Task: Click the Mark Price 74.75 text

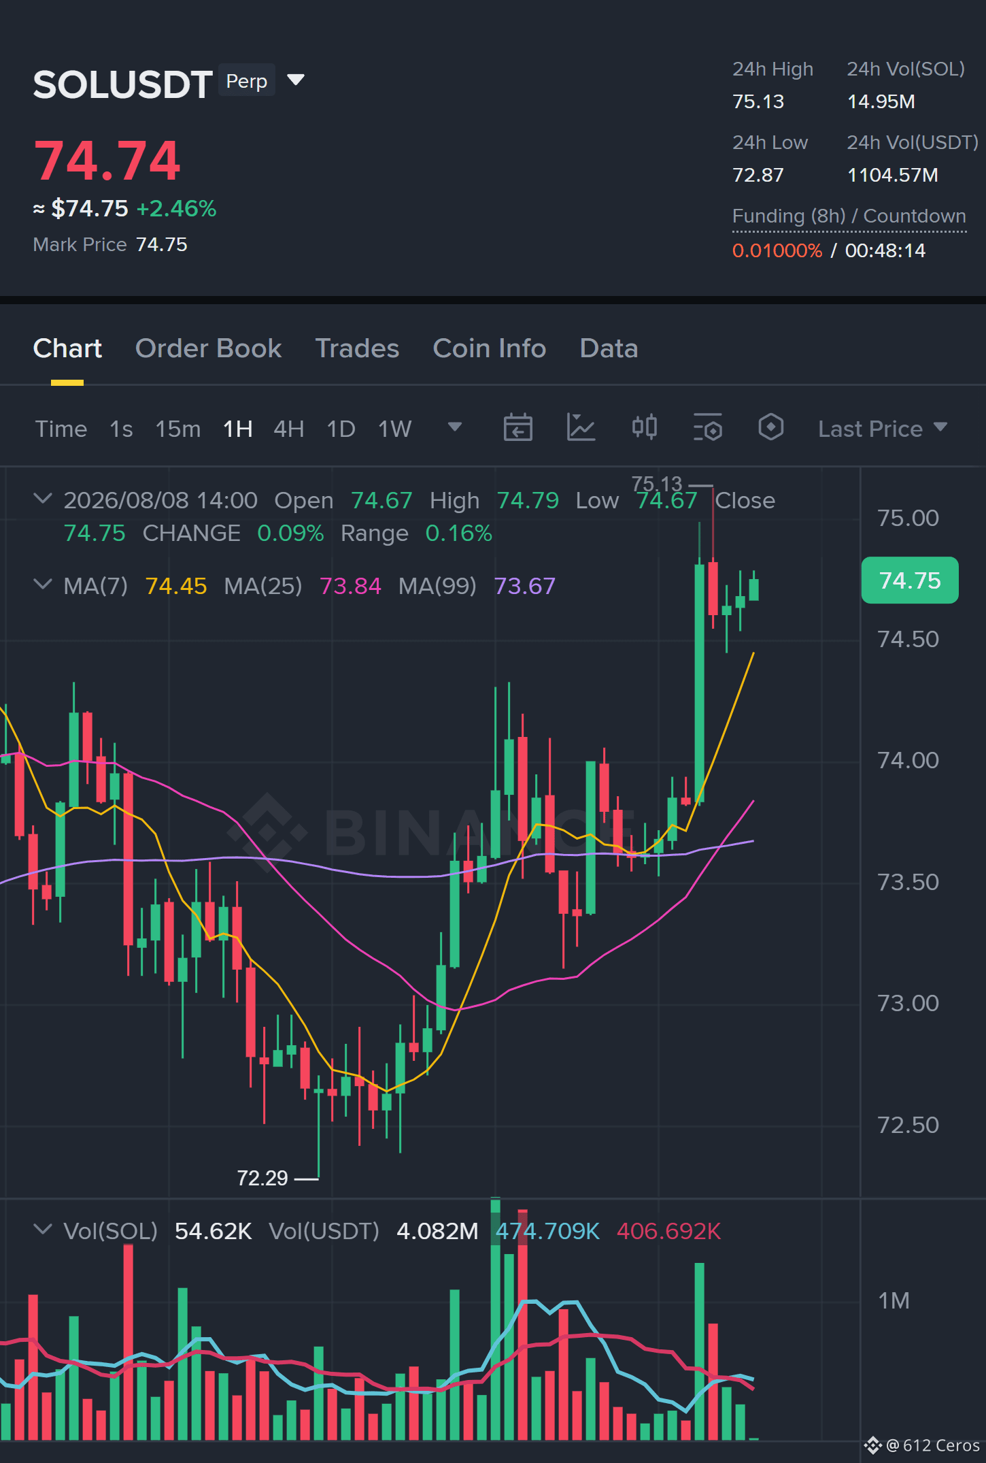Action: (110, 244)
